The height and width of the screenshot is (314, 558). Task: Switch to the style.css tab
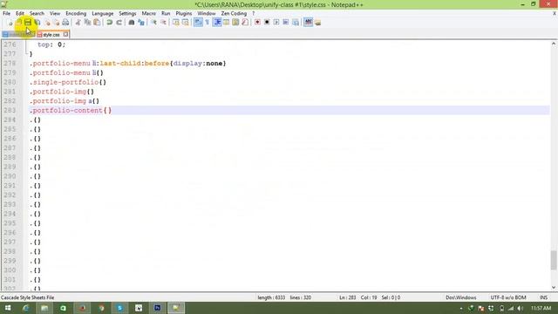coord(51,35)
